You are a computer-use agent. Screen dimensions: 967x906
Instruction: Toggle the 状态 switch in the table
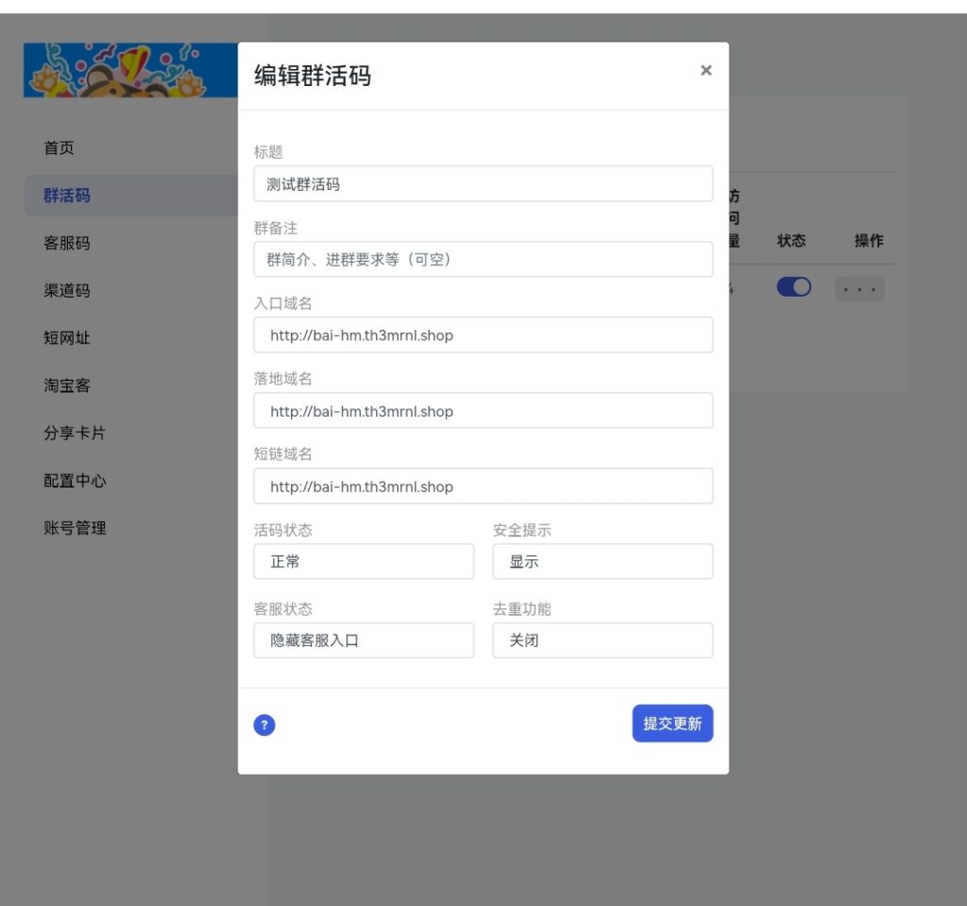(793, 287)
